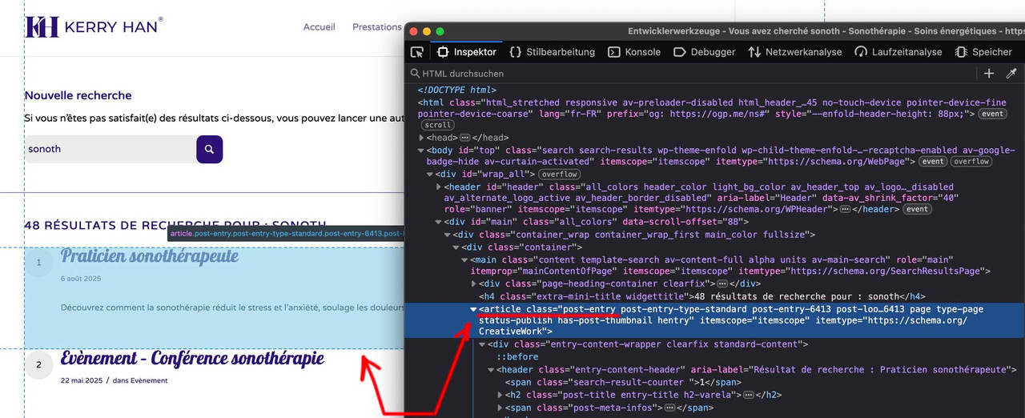Collapse the entry-content-wrapper div node

click(x=483, y=344)
